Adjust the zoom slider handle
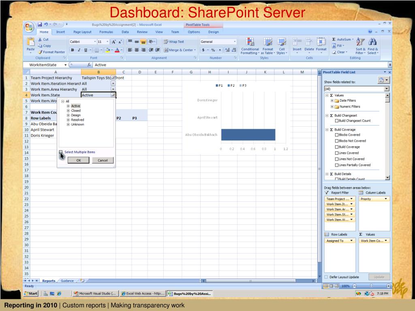415x311 pixels. click(x=371, y=286)
